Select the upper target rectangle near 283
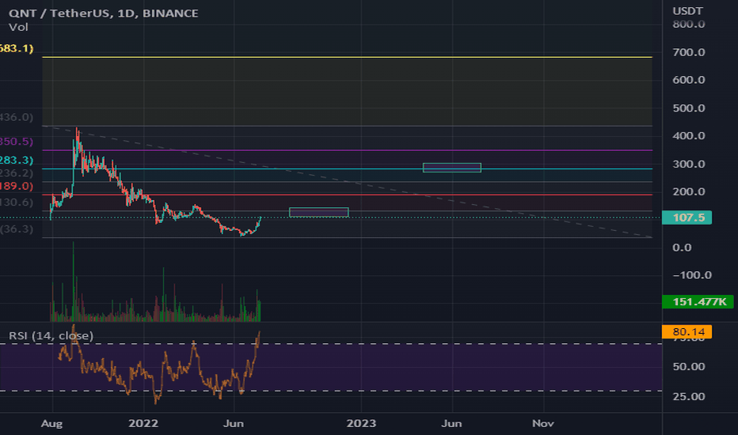 [x=452, y=168]
